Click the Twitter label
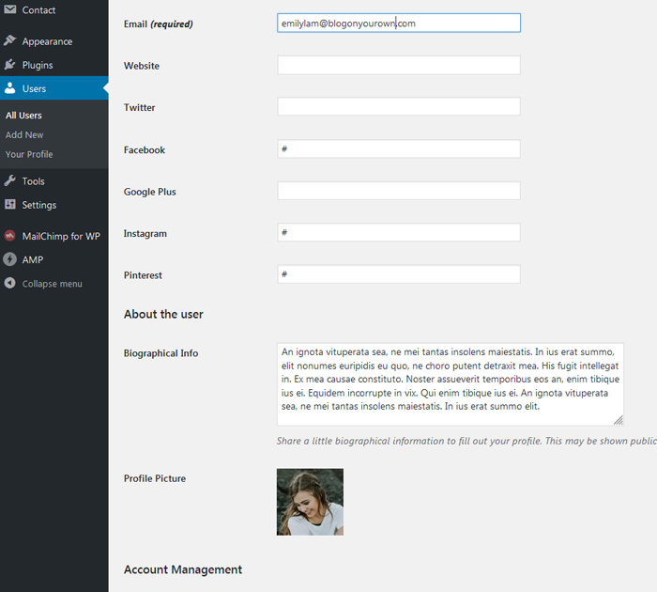 tap(139, 107)
